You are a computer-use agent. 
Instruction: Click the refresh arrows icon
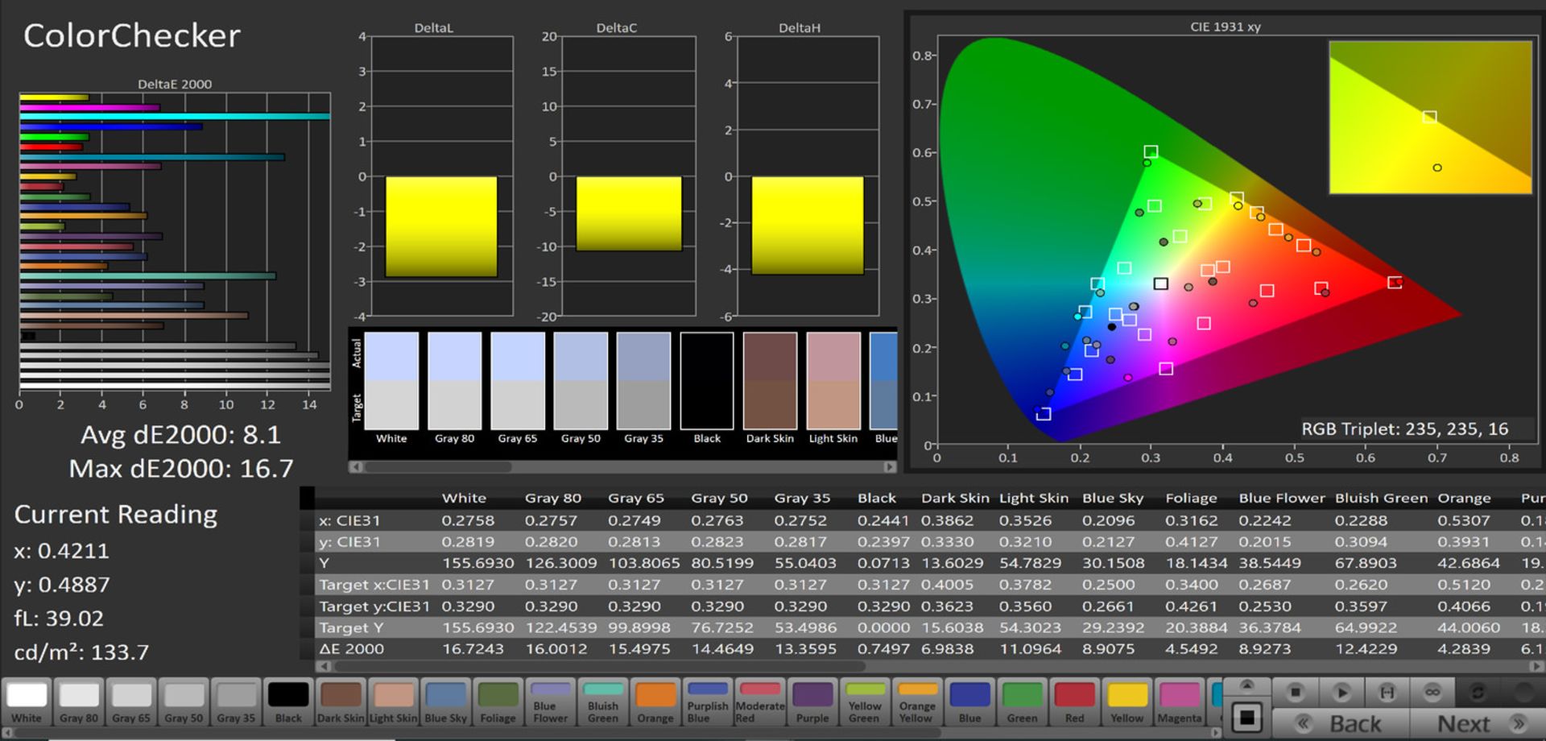(1478, 692)
